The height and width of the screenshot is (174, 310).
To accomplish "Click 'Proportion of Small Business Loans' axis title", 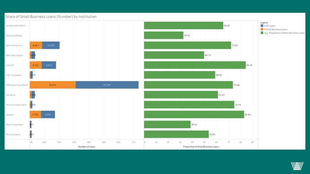I will (201, 147).
